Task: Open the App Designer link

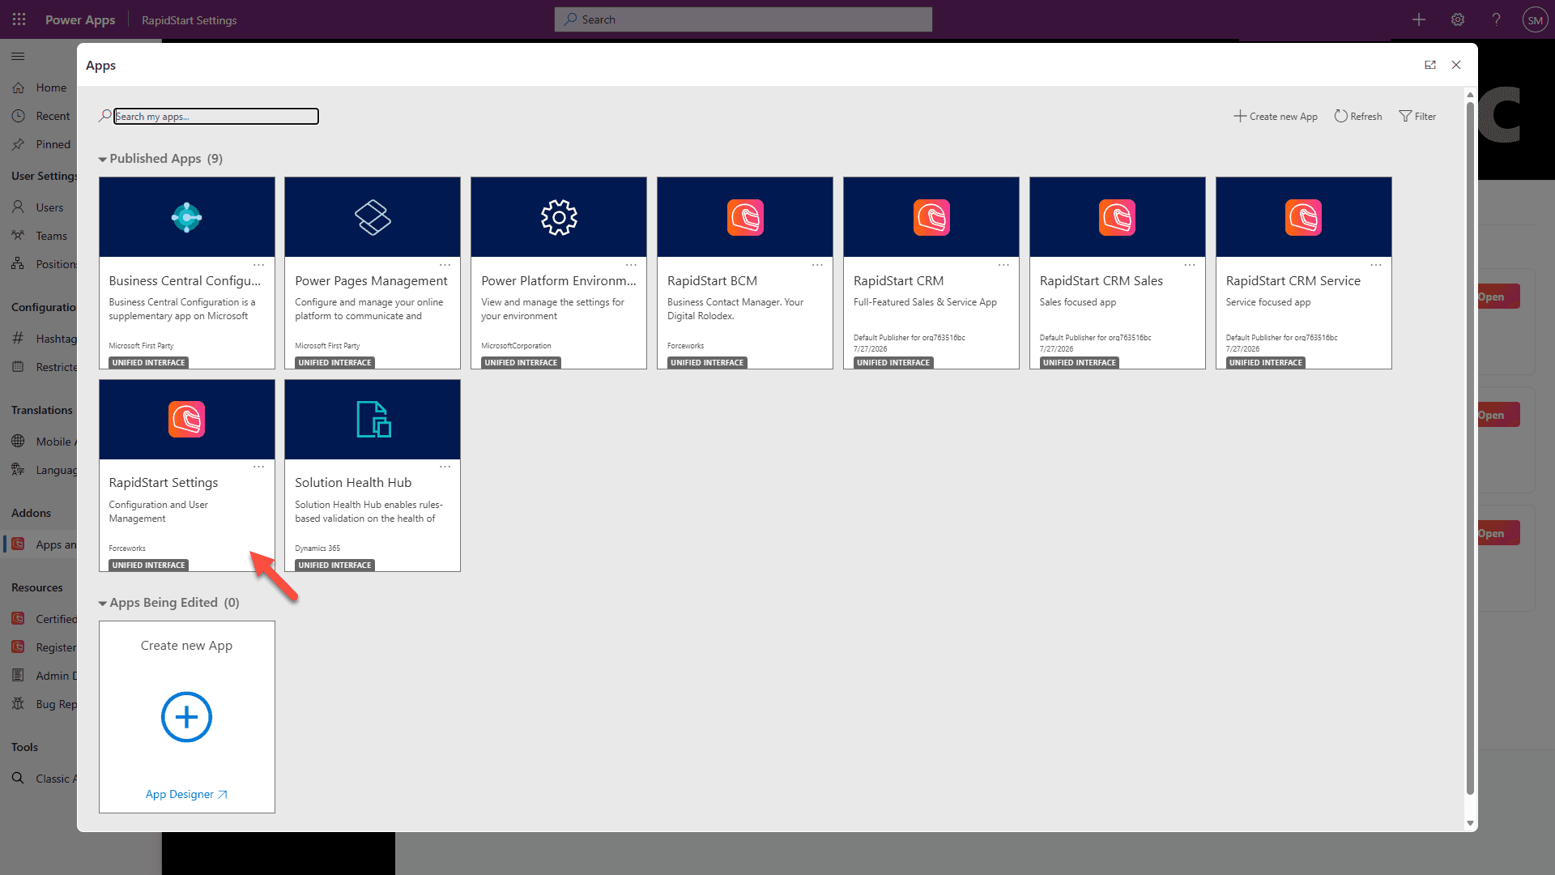Action: coord(186,795)
